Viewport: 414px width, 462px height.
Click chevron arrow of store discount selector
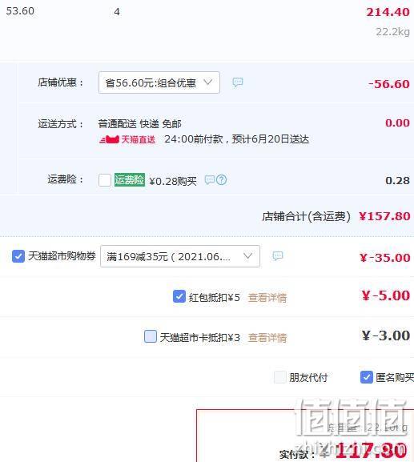tap(208, 82)
